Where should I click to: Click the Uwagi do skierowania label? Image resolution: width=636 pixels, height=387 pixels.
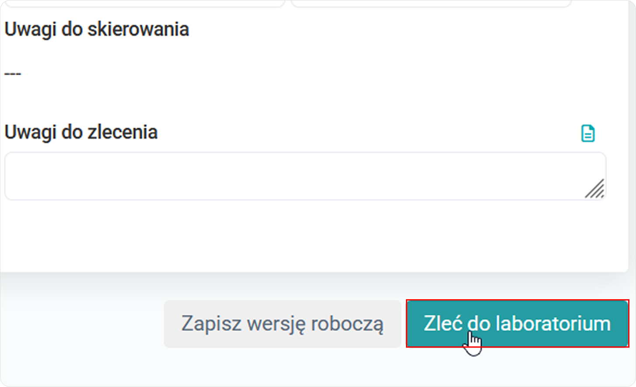coord(97,29)
